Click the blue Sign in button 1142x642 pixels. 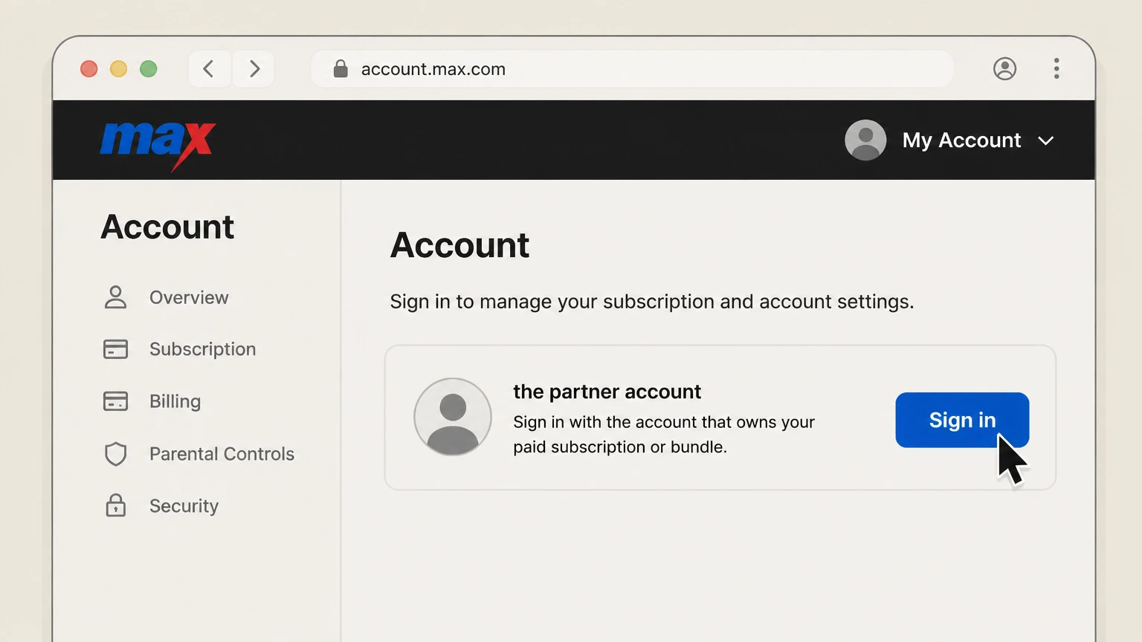(x=962, y=420)
